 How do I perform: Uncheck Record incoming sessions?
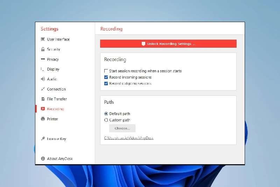coord(106,77)
